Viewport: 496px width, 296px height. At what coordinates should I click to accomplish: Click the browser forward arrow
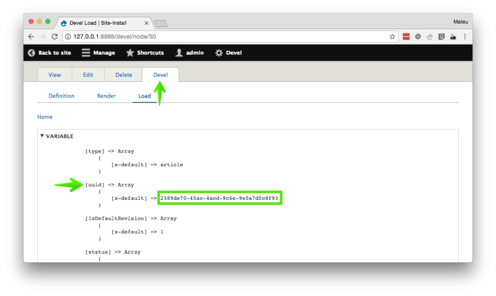coord(43,37)
